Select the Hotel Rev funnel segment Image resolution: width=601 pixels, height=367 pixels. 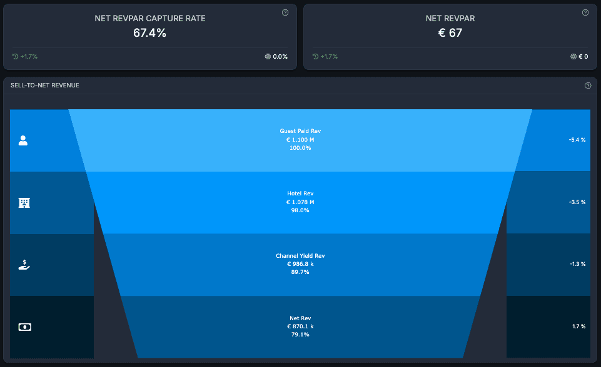(300, 202)
